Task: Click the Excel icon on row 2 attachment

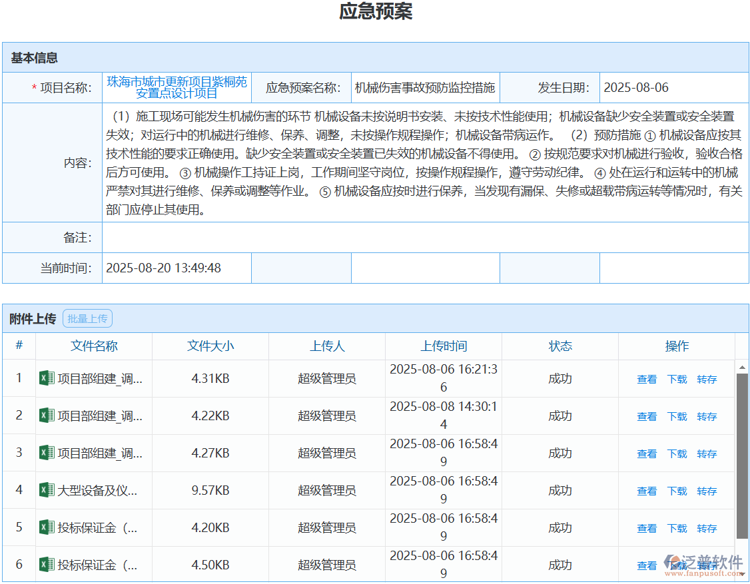Action: coord(45,416)
